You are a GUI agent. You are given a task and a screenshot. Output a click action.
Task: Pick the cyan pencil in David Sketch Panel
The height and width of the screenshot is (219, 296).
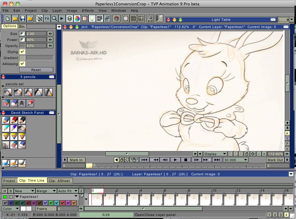pos(6,129)
